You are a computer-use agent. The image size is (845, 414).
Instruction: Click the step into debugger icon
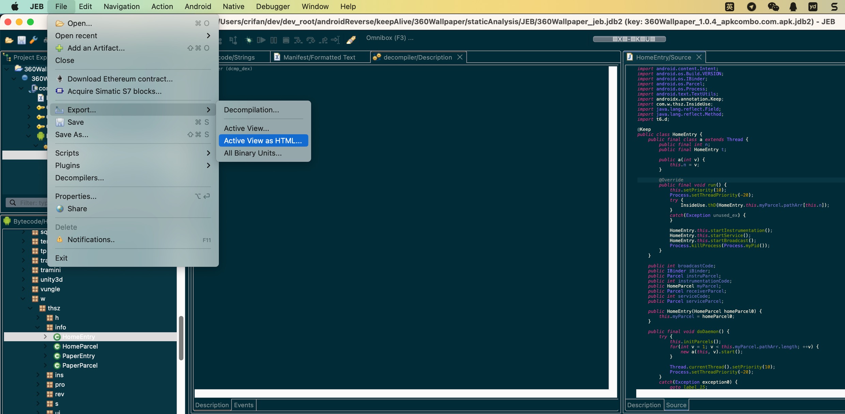click(x=298, y=40)
